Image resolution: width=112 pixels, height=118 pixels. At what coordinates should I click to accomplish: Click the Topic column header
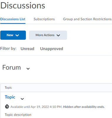(8, 88)
